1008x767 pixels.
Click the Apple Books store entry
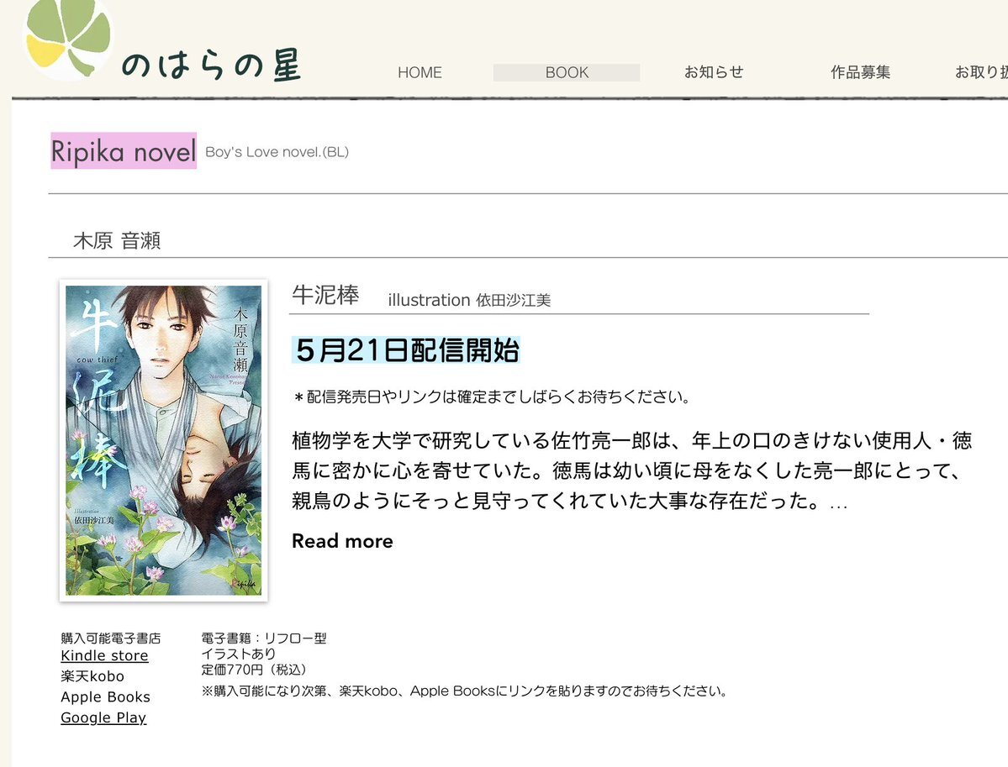105,697
